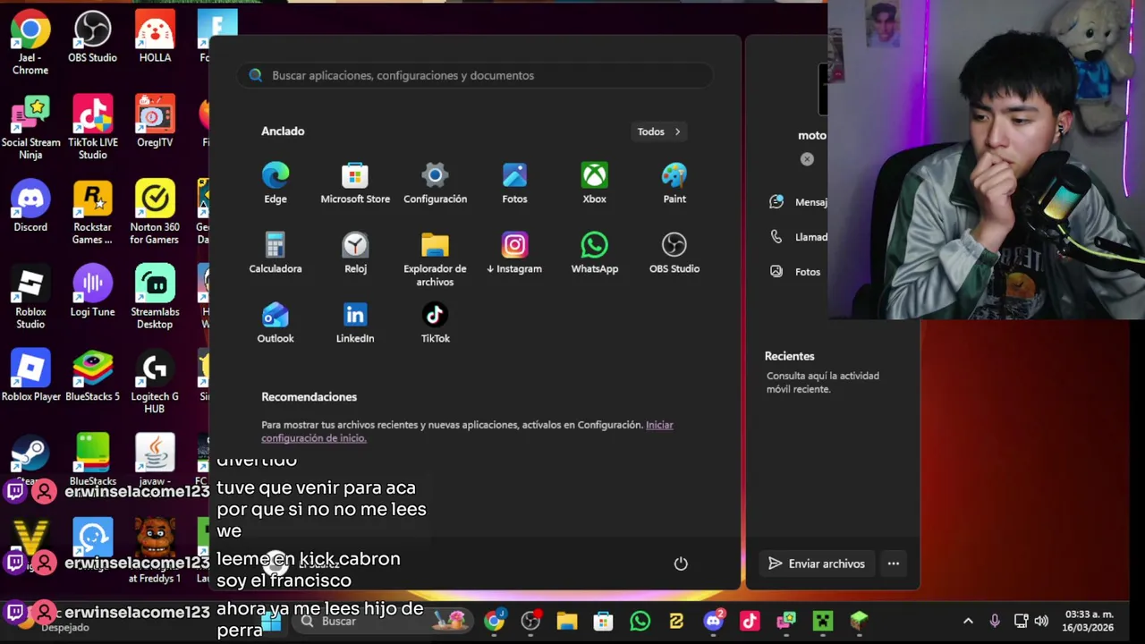
Task: Dismiss phone notification with X button
Action: [807, 159]
